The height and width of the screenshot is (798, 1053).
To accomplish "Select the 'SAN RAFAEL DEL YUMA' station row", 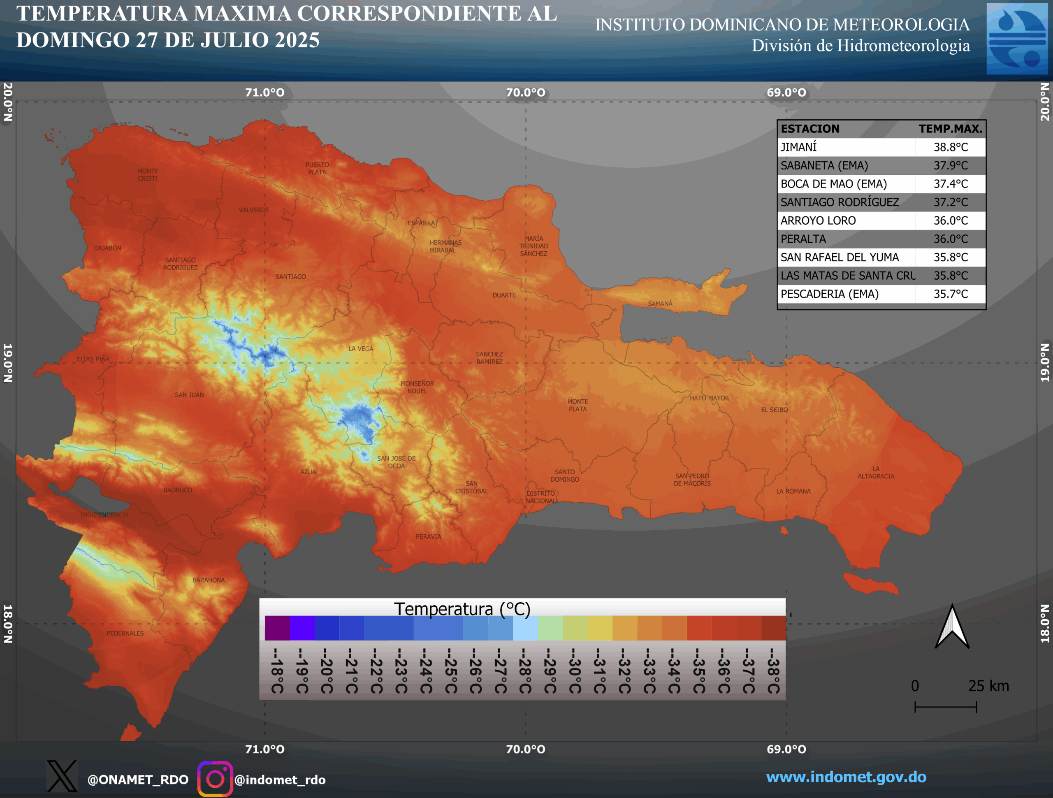I will click(881, 257).
